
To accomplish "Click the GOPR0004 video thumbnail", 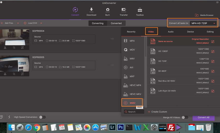I will pyautogui.click(x=14, y=37).
